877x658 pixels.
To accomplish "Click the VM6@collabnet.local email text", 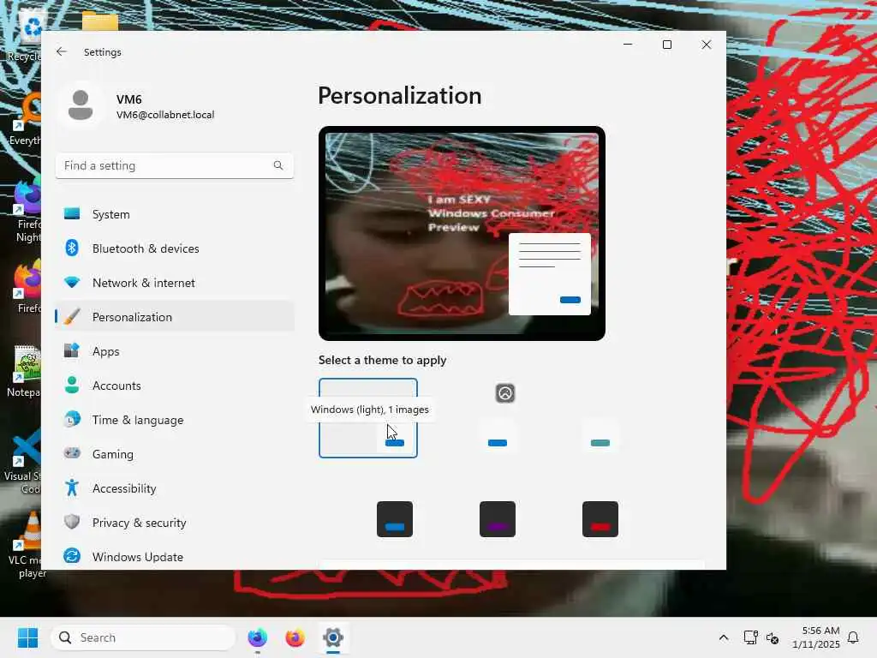I will (165, 115).
